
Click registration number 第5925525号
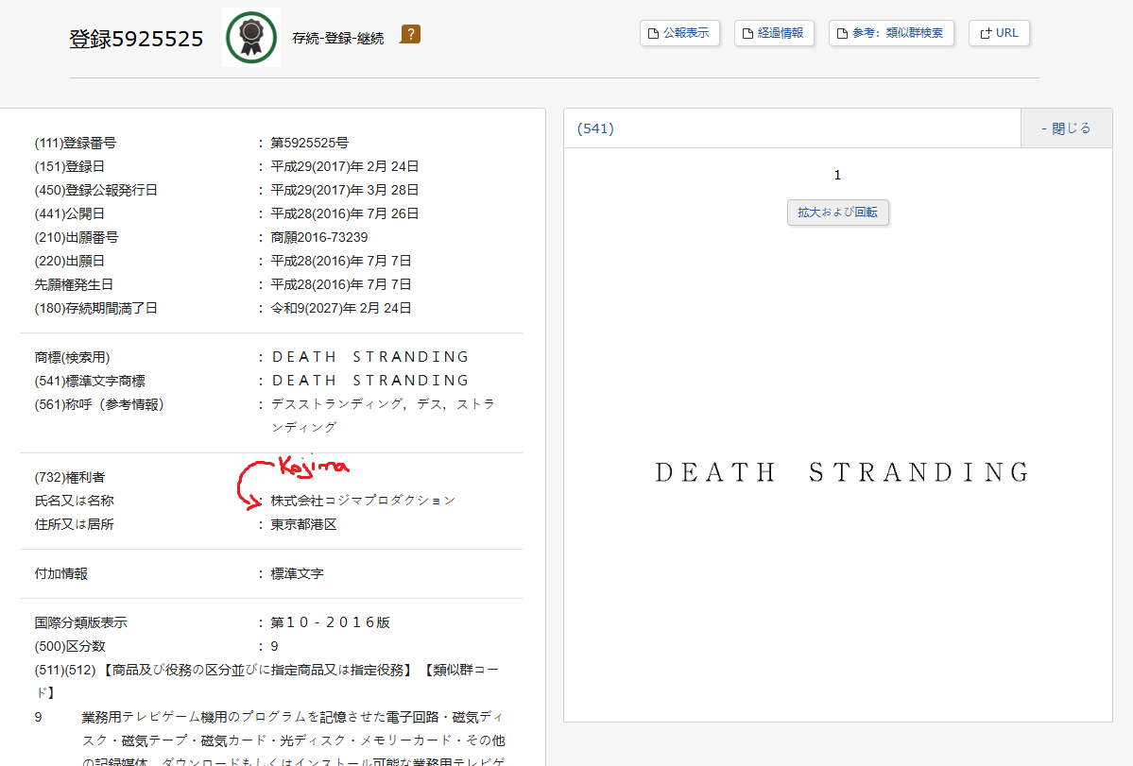pyautogui.click(x=309, y=143)
